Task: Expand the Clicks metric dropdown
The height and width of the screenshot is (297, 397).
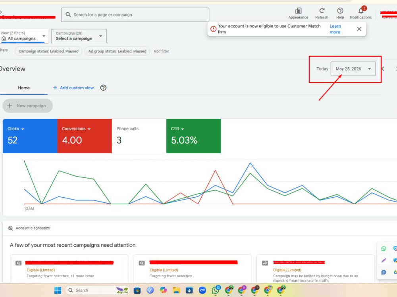Action: pos(23,129)
